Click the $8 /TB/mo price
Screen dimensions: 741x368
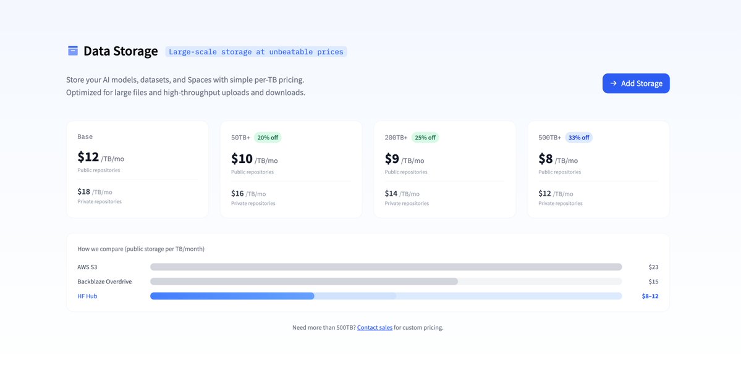558,159
